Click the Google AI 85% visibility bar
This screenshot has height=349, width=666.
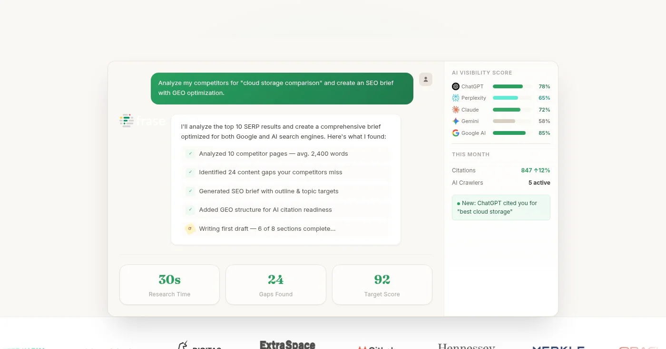512,133
